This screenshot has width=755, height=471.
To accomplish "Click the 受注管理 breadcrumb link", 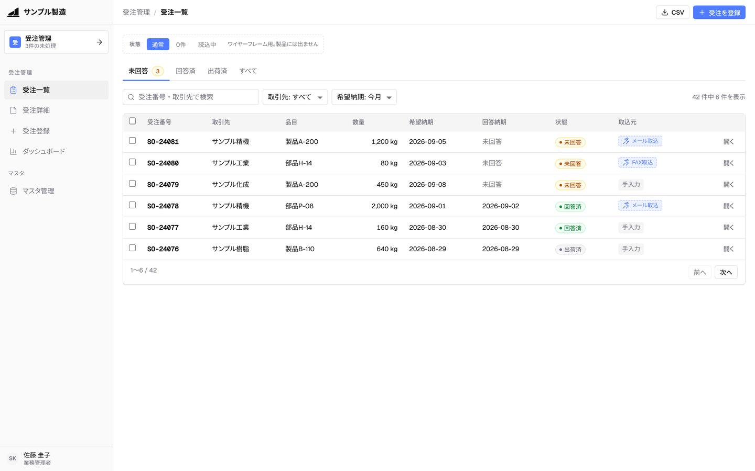I will [x=136, y=13].
